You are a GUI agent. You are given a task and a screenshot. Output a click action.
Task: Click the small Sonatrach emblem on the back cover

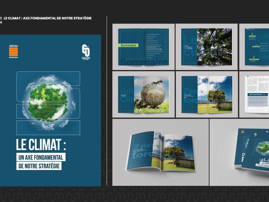click(x=255, y=134)
